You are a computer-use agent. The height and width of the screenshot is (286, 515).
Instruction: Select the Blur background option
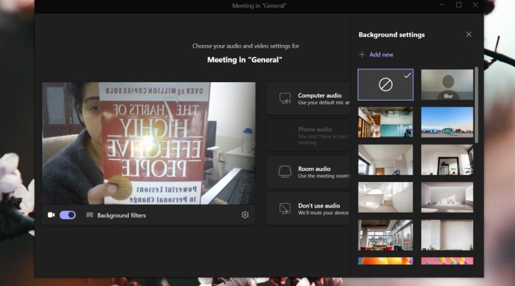pos(447,85)
